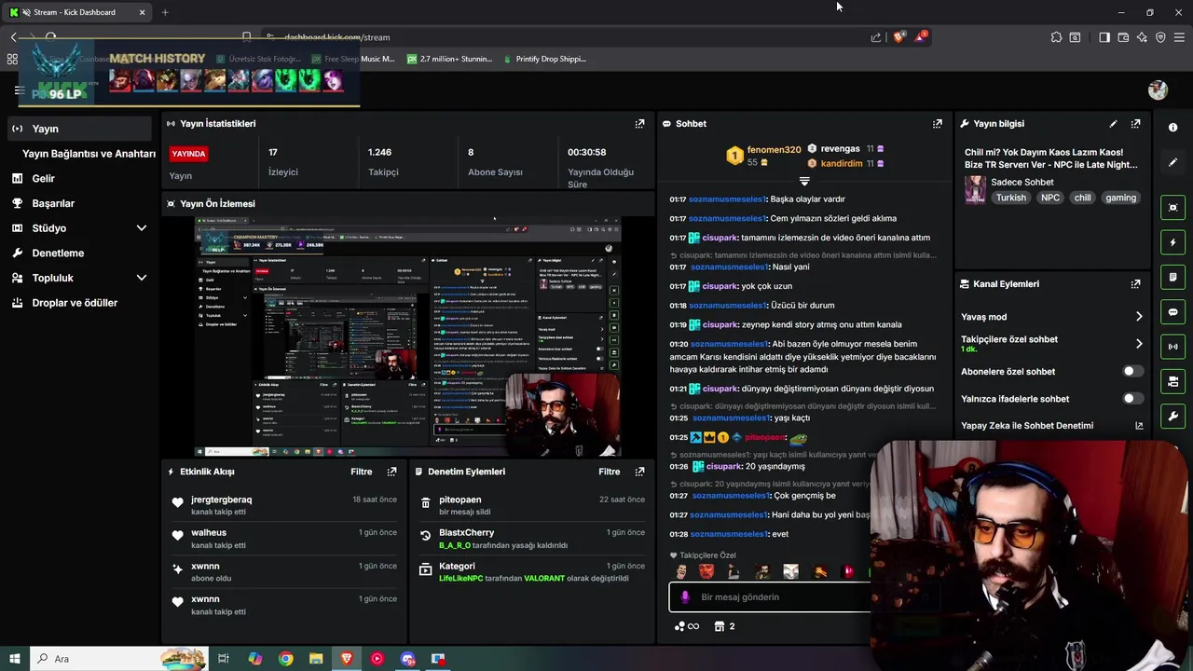Image resolution: width=1193 pixels, height=671 pixels.
Task: Click username piteopaen in Denetim Eylemleri
Action: [460, 500]
